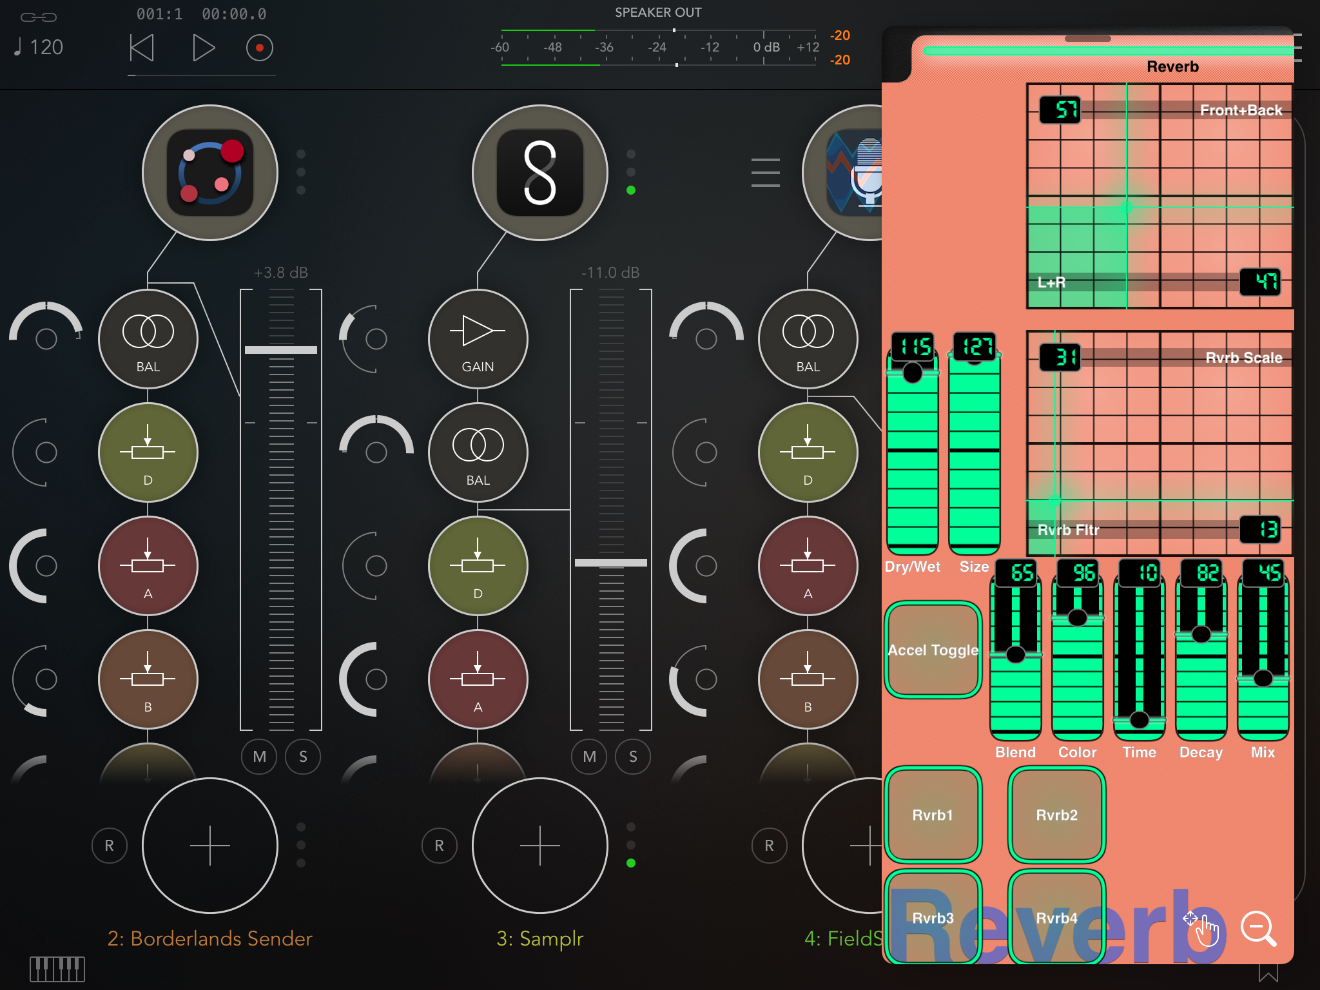
Task: Tap the GAIN node on Samplr channel
Action: (x=478, y=339)
